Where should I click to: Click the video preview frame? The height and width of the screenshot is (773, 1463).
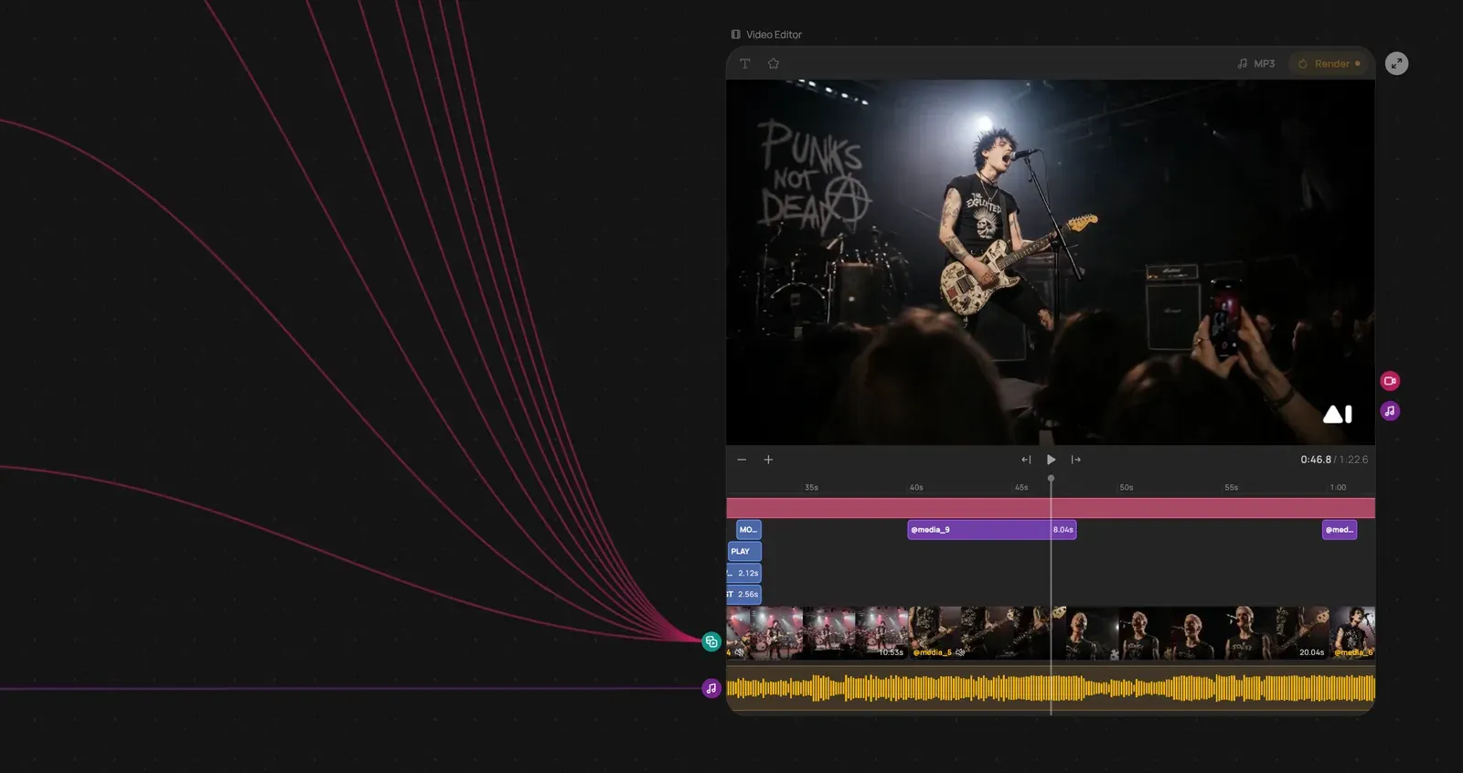pyautogui.click(x=1051, y=262)
